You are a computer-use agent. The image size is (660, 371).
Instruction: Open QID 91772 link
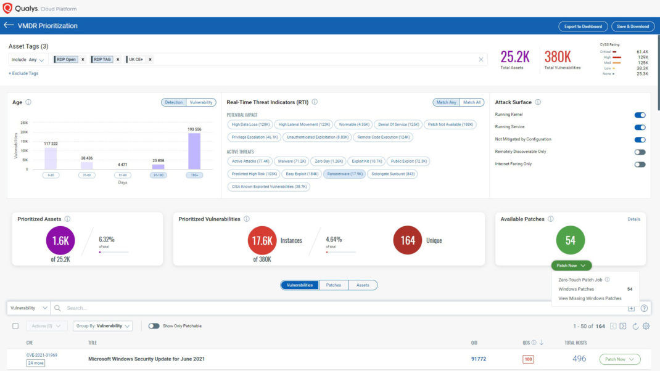pos(479,359)
